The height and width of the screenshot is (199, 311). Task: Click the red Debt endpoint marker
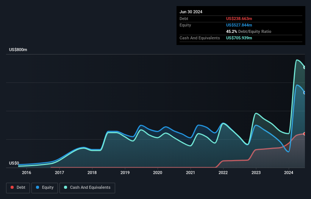[x=305, y=134]
